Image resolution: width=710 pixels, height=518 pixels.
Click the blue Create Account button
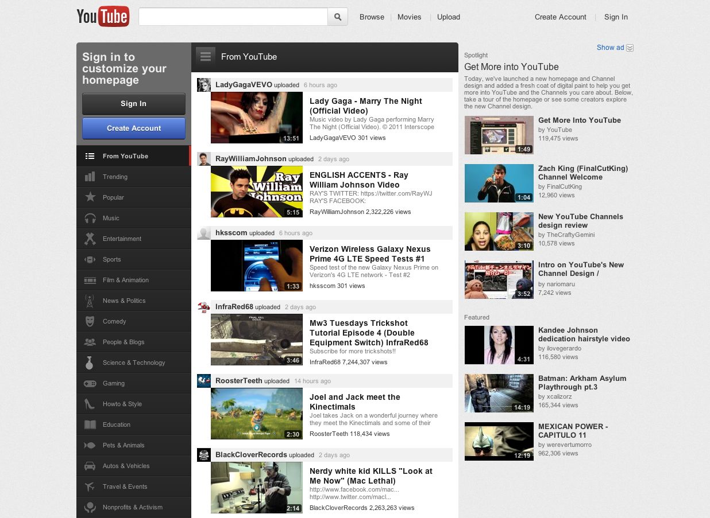[x=134, y=128]
